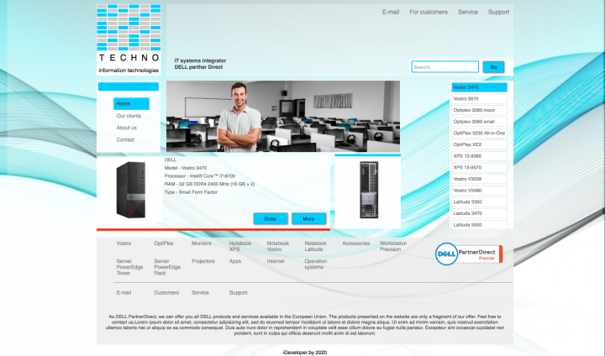605x356 pixels.
Task: Open Accessories category in footer
Action: tap(355, 243)
